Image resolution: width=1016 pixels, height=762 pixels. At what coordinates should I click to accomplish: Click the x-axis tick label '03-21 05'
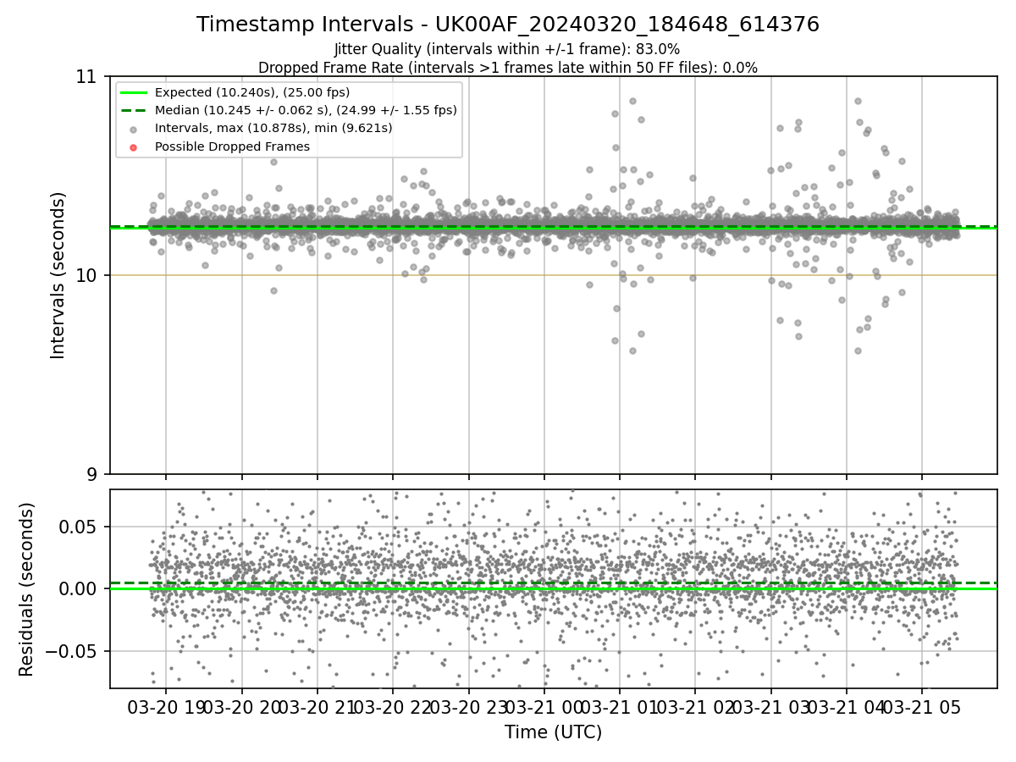[x=922, y=707]
